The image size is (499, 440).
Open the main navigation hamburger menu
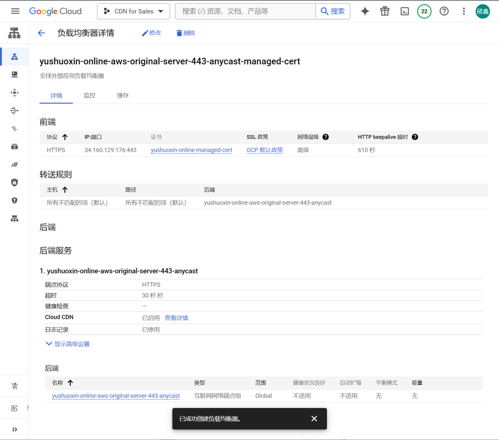tap(15, 11)
